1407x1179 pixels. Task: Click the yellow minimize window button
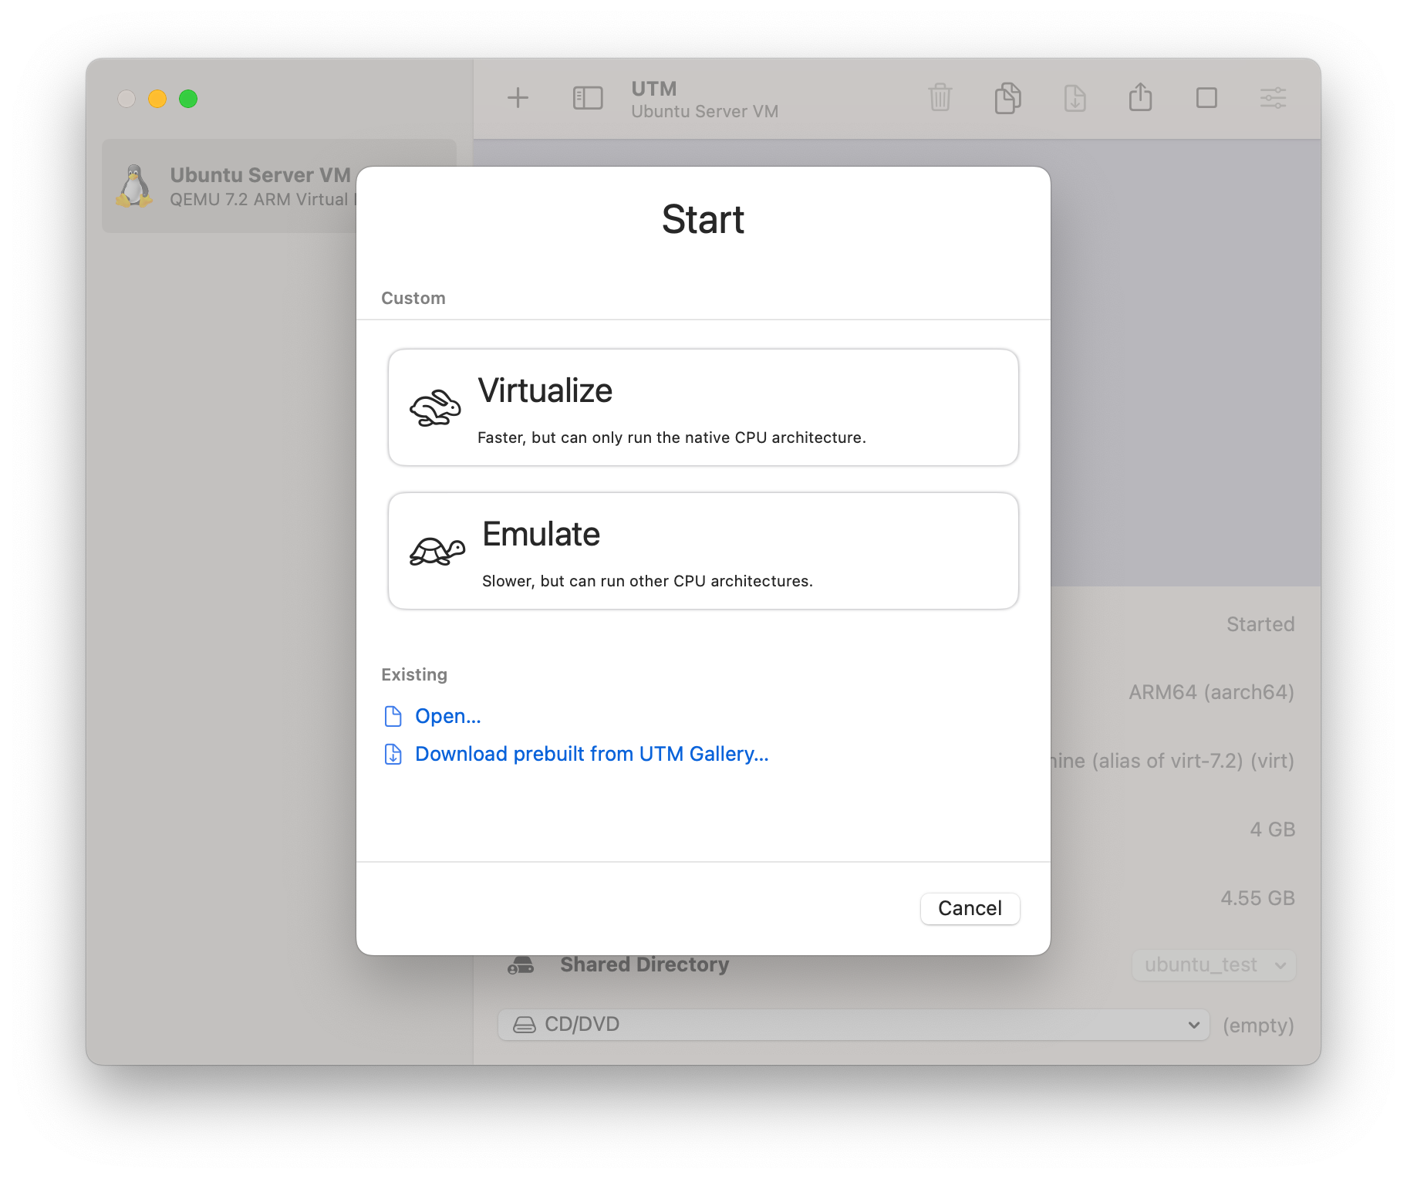[x=157, y=99]
